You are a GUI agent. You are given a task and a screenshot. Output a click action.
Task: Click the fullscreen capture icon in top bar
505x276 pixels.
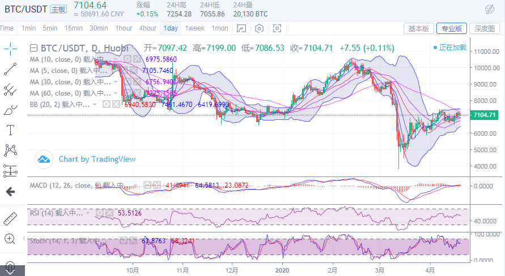tap(277, 29)
